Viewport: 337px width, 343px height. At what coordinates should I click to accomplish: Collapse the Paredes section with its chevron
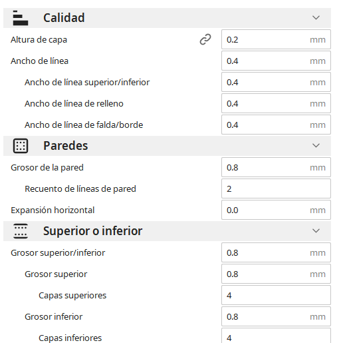coord(316,145)
